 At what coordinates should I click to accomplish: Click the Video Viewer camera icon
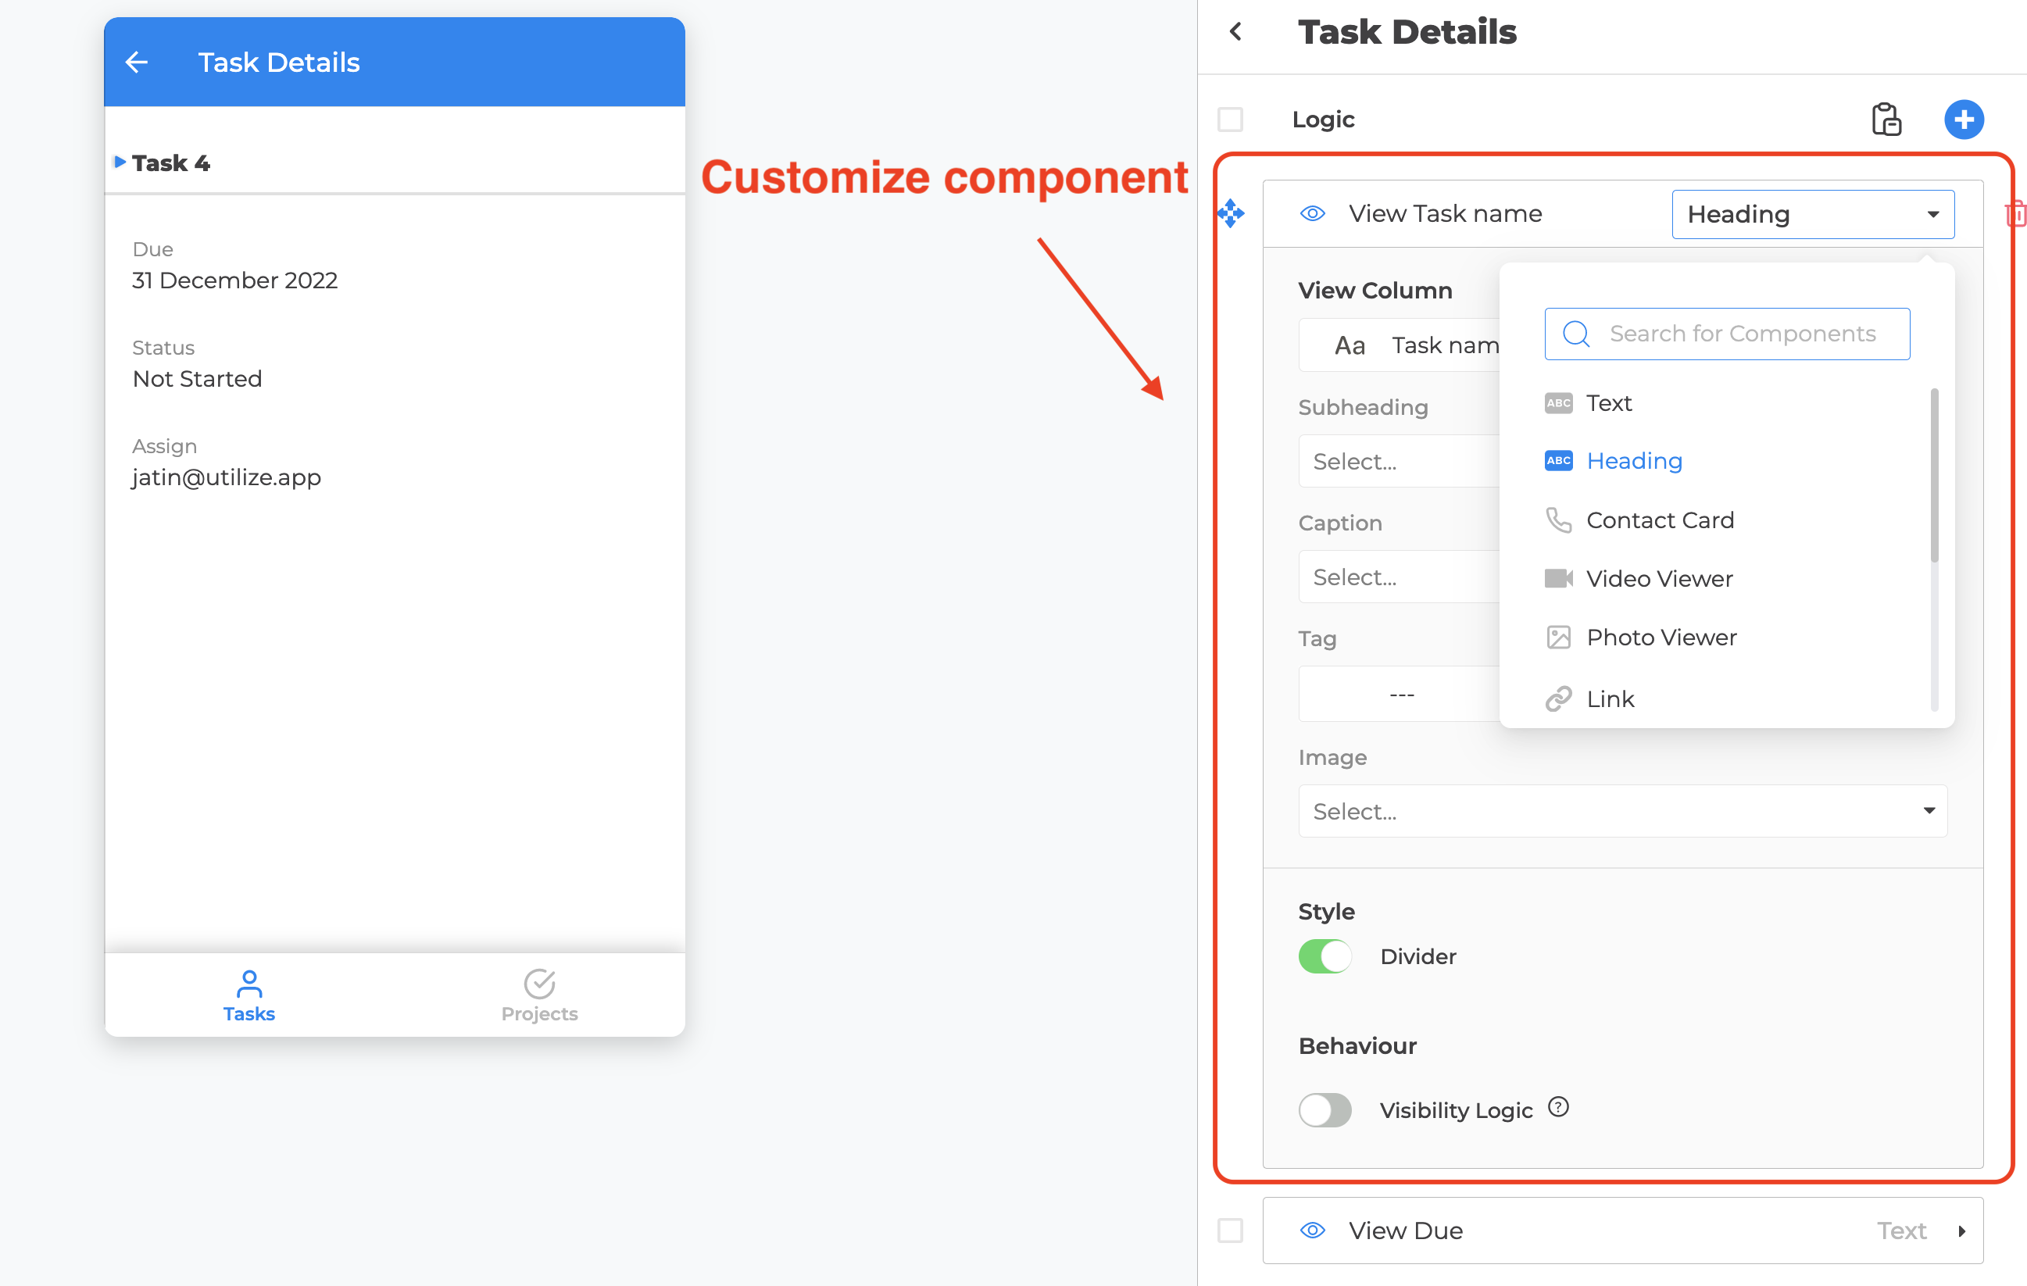click(1558, 578)
